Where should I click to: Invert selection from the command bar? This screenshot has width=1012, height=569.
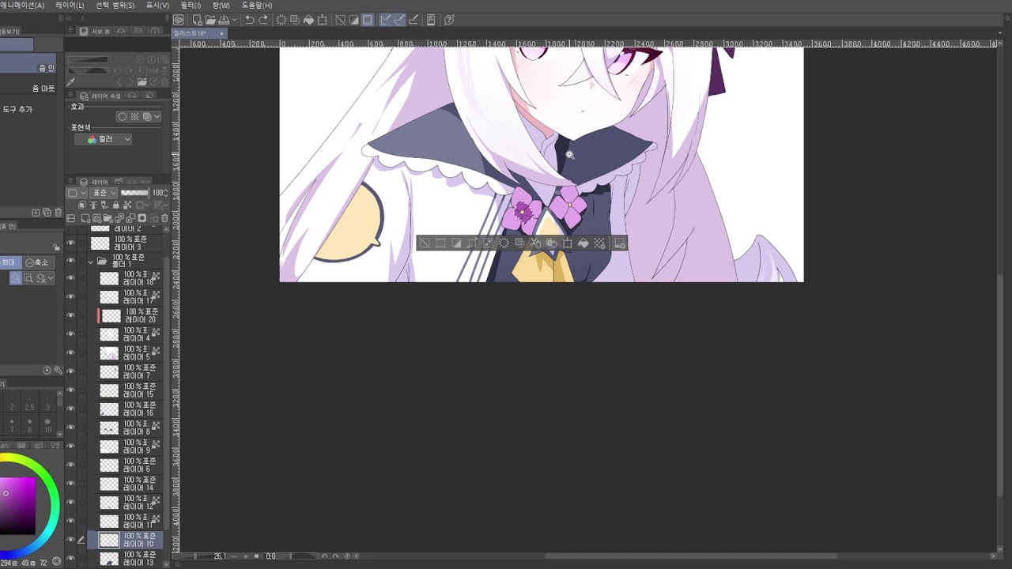353,20
